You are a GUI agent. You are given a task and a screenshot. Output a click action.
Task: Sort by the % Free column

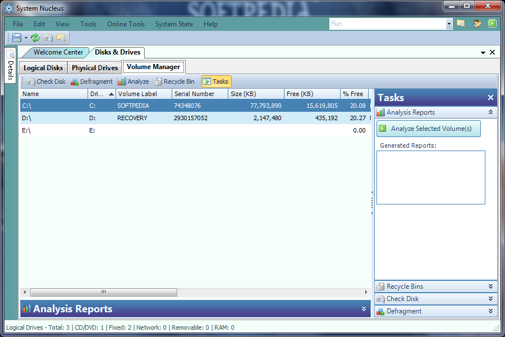point(354,94)
